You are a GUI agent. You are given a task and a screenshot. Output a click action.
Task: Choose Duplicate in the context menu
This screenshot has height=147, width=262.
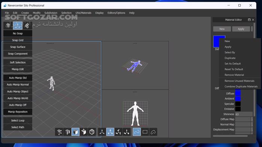[240, 58]
